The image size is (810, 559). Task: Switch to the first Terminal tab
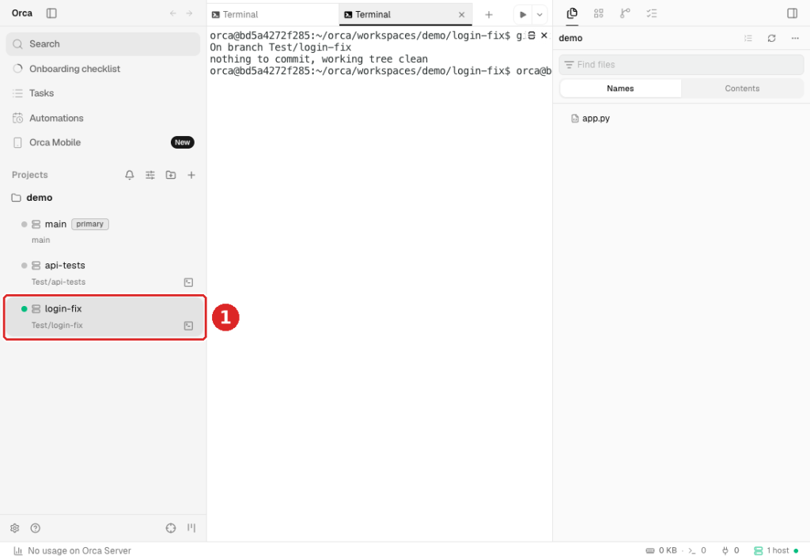(x=273, y=14)
